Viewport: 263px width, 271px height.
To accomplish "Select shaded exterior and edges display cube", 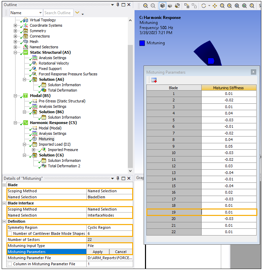I will click(162, 6).
